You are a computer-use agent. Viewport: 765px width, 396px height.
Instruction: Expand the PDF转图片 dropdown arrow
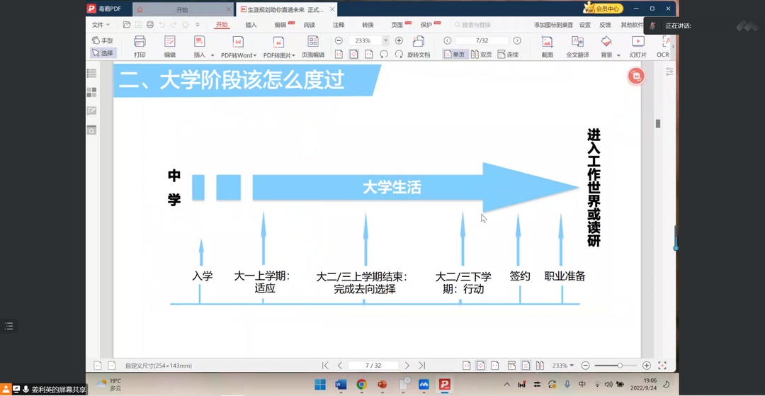[293, 55]
